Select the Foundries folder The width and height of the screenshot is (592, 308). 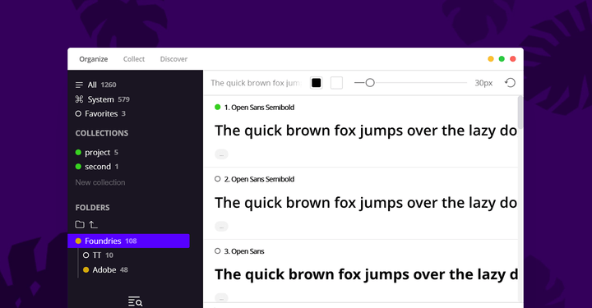point(128,241)
